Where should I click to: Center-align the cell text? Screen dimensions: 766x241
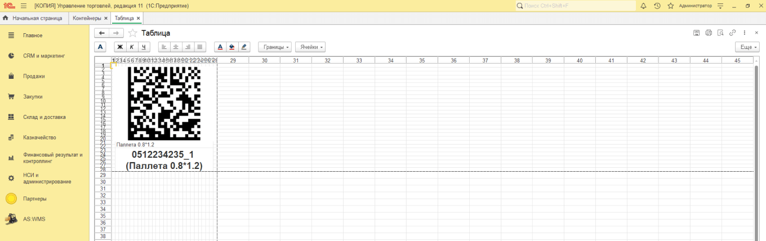point(176,47)
